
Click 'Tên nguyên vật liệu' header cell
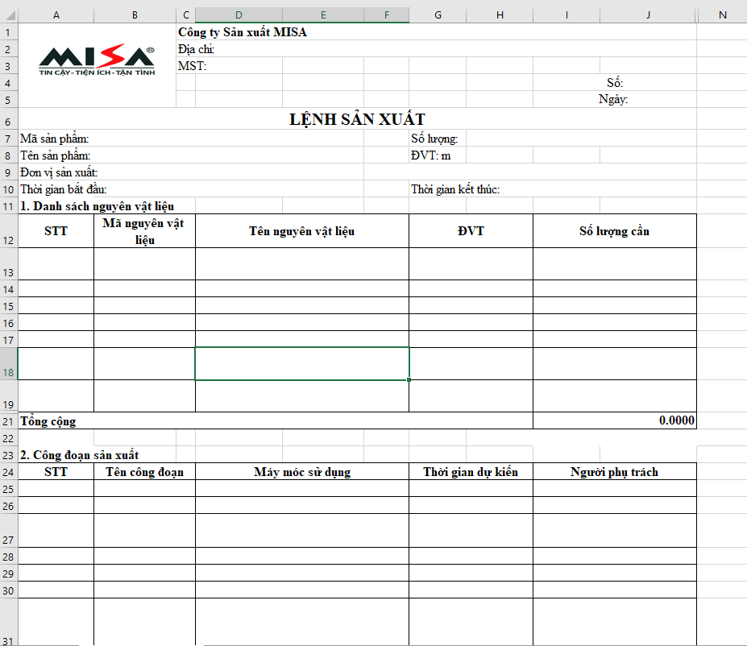302,231
